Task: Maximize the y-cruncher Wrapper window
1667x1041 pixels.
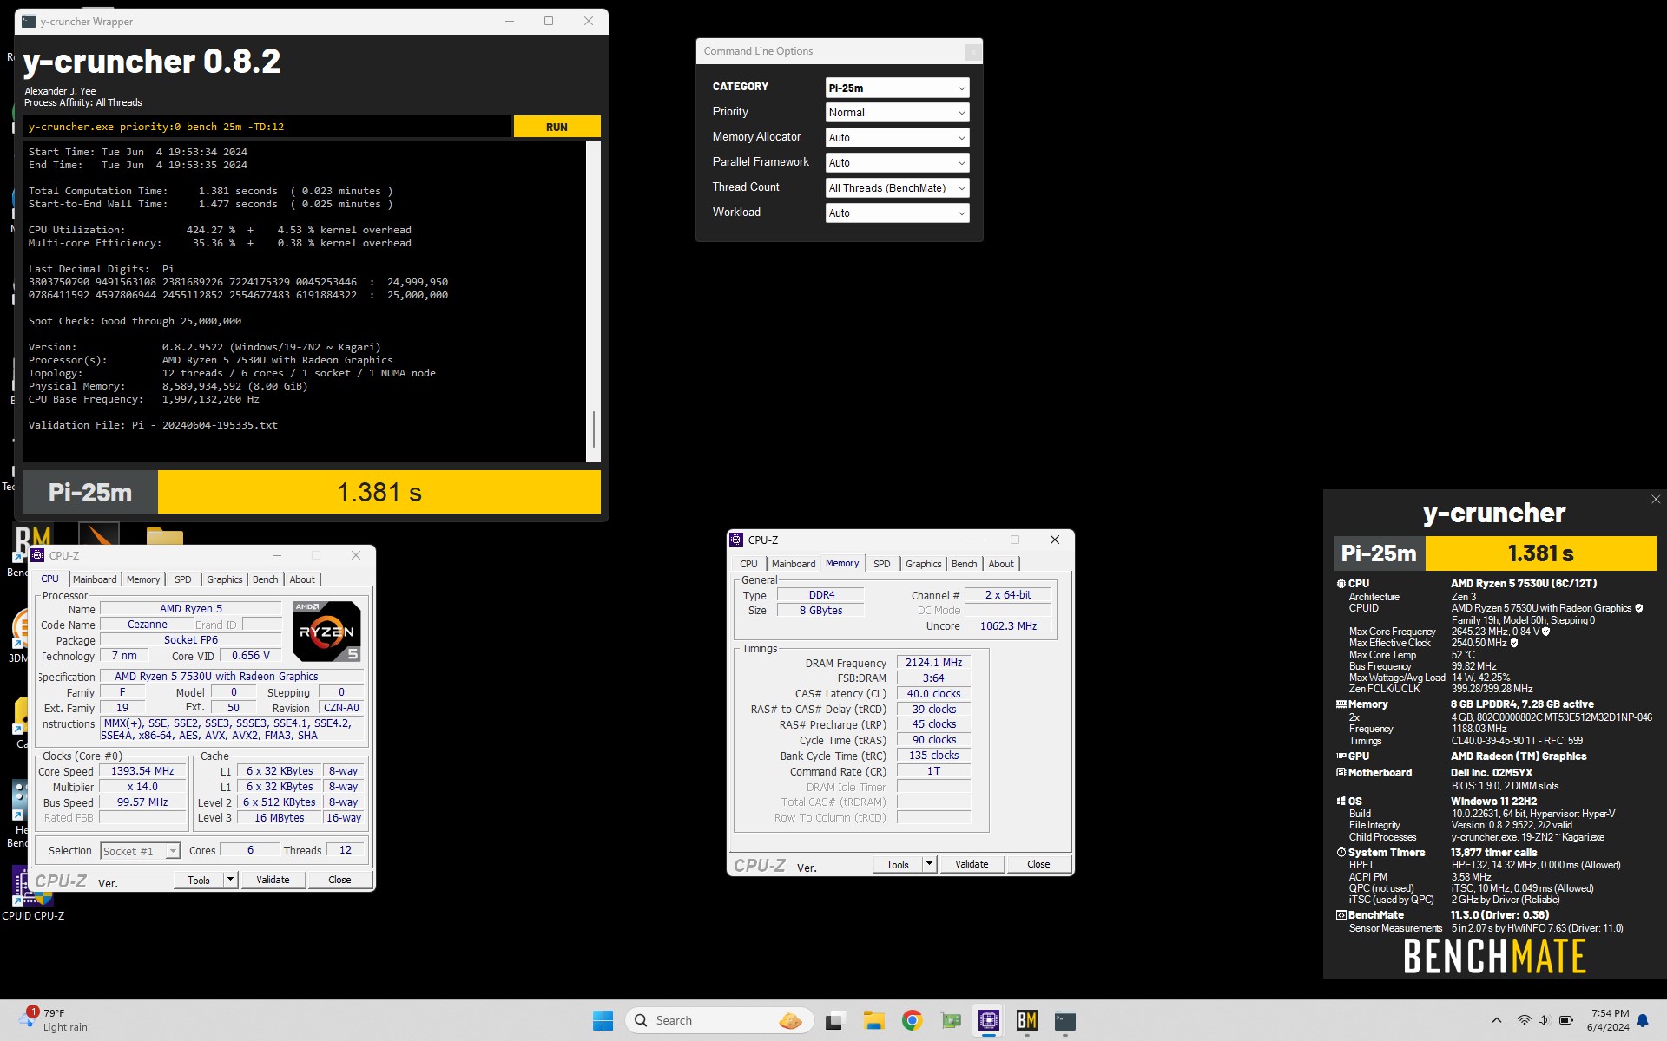Action: [x=549, y=22]
